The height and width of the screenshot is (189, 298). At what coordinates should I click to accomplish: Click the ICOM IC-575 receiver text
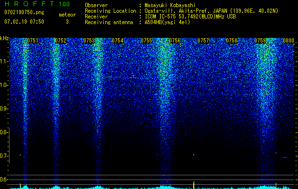coord(190,17)
